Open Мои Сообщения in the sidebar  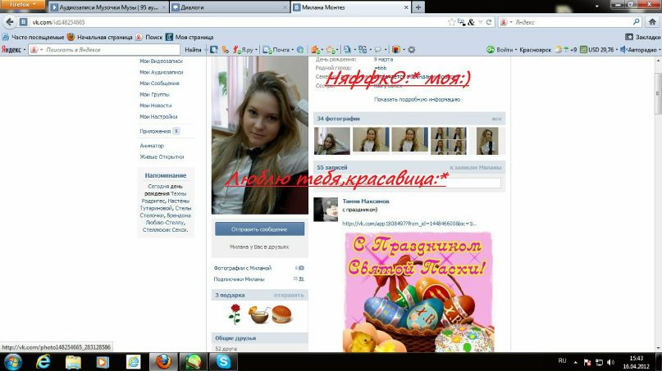[x=159, y=83]
